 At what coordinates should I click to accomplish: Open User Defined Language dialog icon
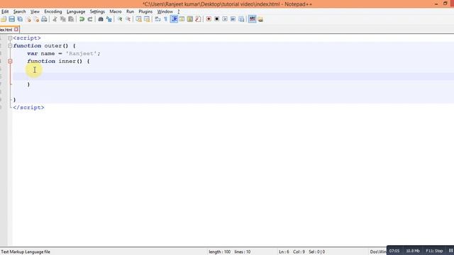(182, 19)
